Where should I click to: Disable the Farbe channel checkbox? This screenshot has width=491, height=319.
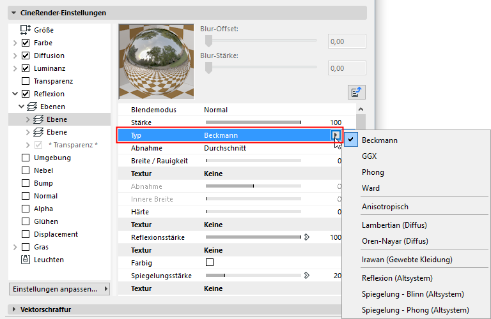click(x=26, y=43)
